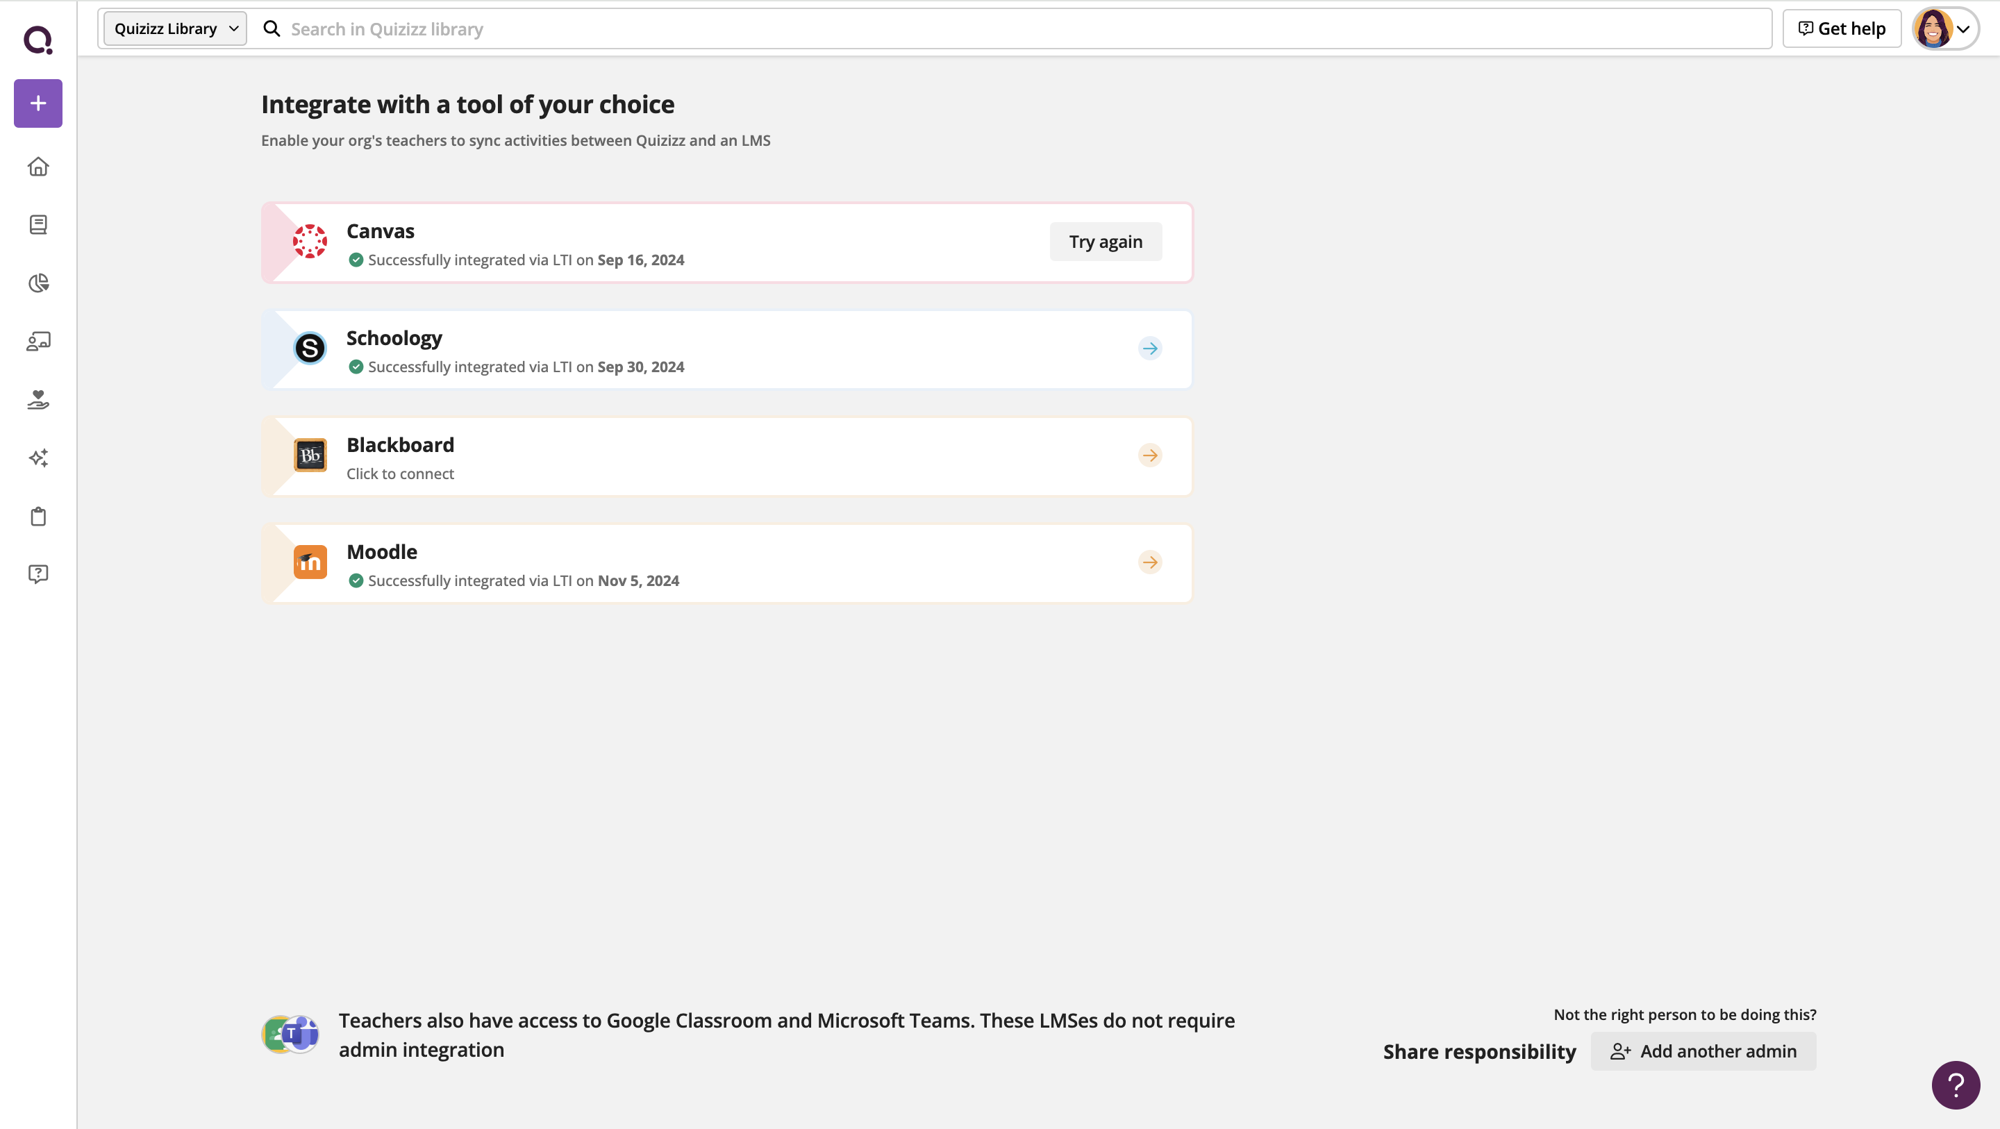Expand the Quizizz Library dropdown
Image resolution: width=2000 pixels, height=1129 pixels.
click(176, 28)
